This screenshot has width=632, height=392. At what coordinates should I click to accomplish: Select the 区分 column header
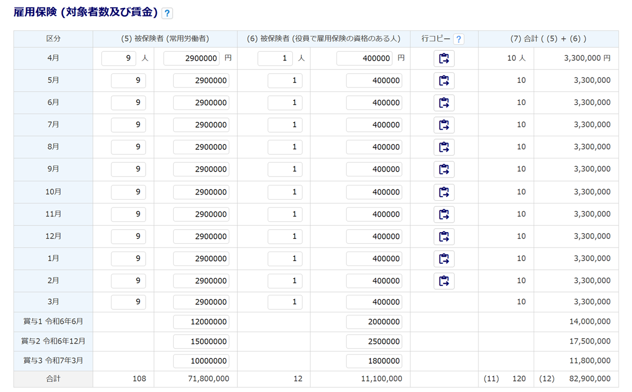click(x=53, y=39)
